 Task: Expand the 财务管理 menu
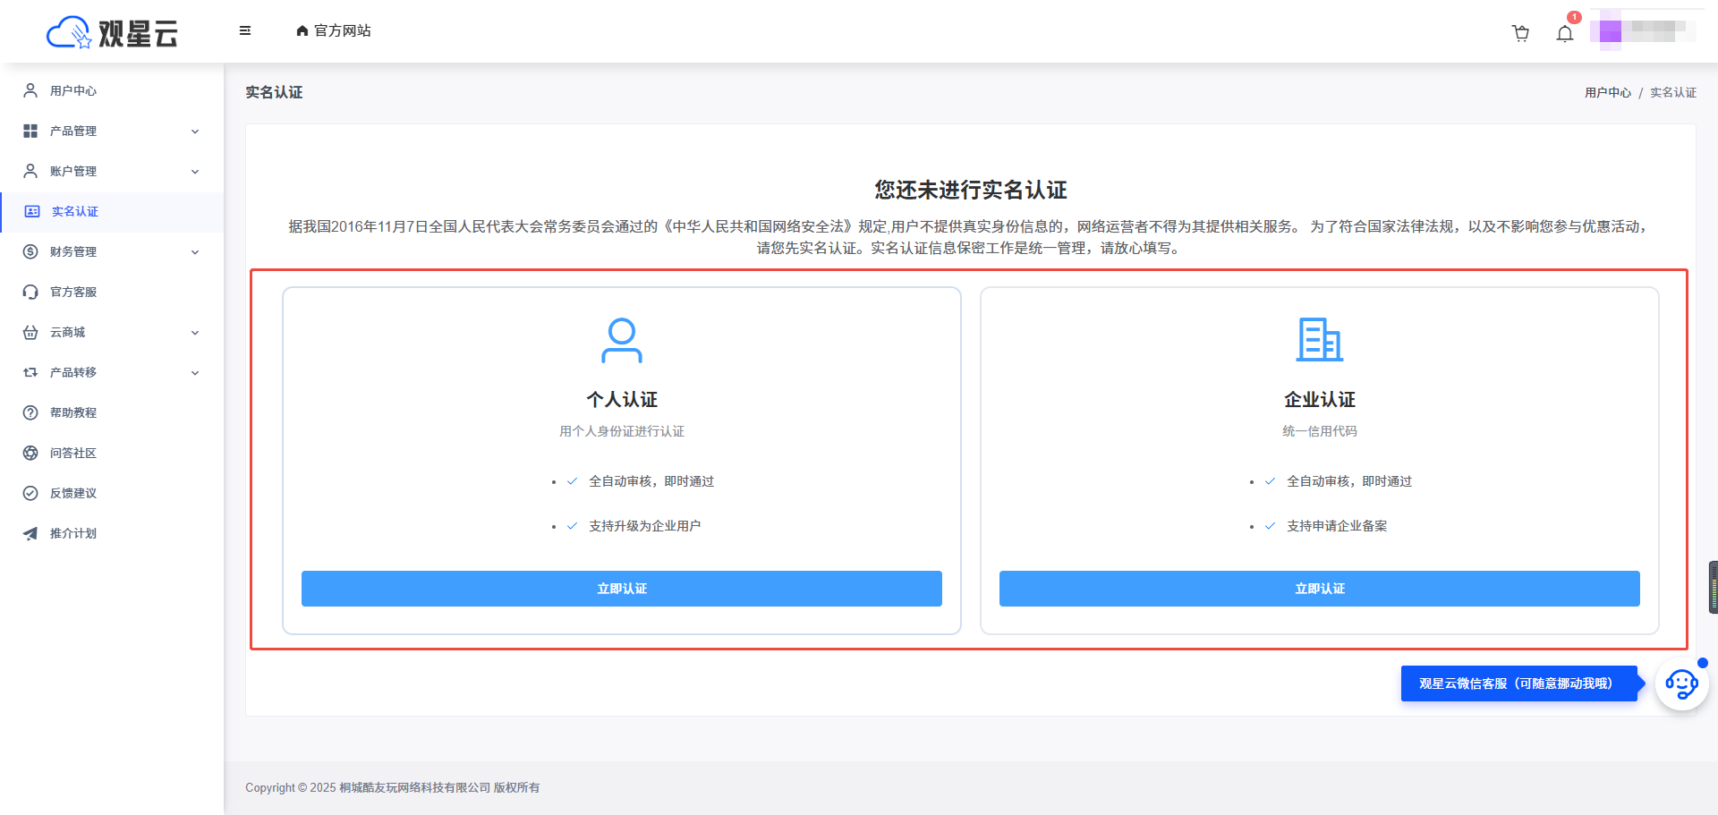pyautogui.click(x=107, y=251)
